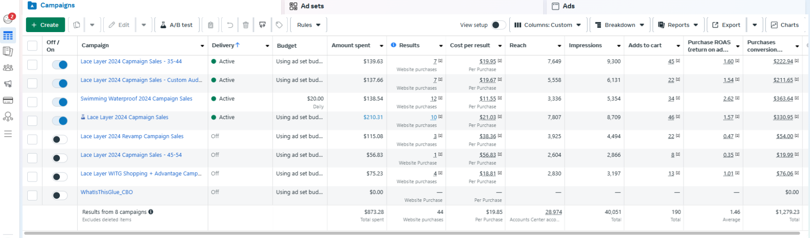Click the undo arrow icon
This screenshot has width=810, height=238.
230,25
